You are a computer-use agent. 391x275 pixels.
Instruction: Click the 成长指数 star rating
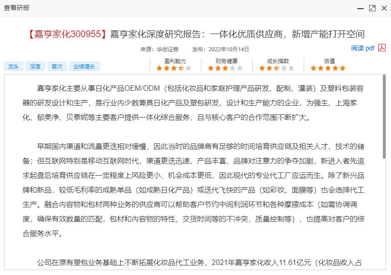pyautogui.click(x=276, y=68)
